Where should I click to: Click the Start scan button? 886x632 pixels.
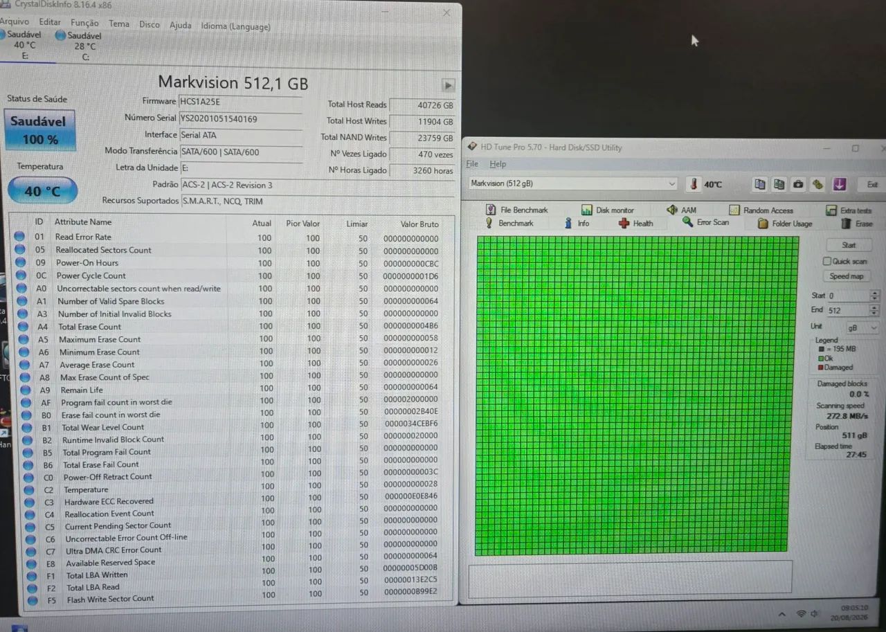849,245
